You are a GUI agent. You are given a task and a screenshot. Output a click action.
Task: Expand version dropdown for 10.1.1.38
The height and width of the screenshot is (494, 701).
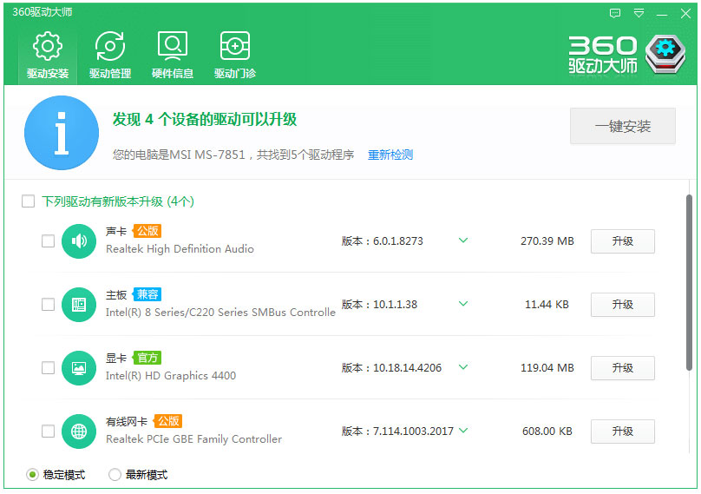click(463, 304)
